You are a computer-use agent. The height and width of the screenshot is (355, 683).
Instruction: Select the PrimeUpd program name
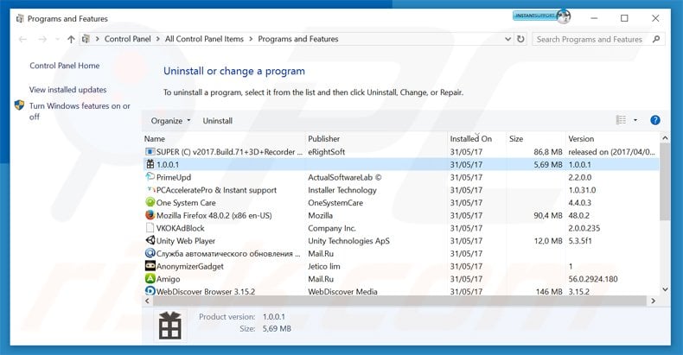point(174,177)
